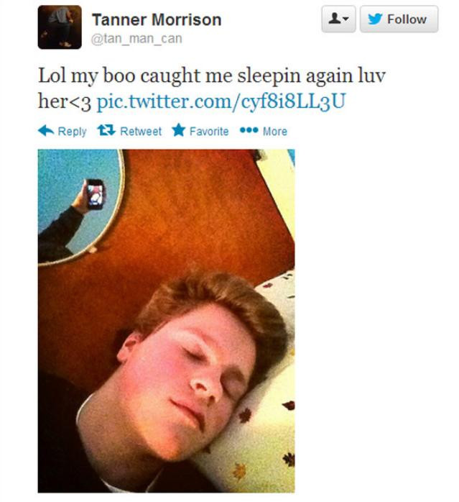This screenshot has width=459, height=502.
Task: Click the Reply arrow icon
Action: coord(46,131)
